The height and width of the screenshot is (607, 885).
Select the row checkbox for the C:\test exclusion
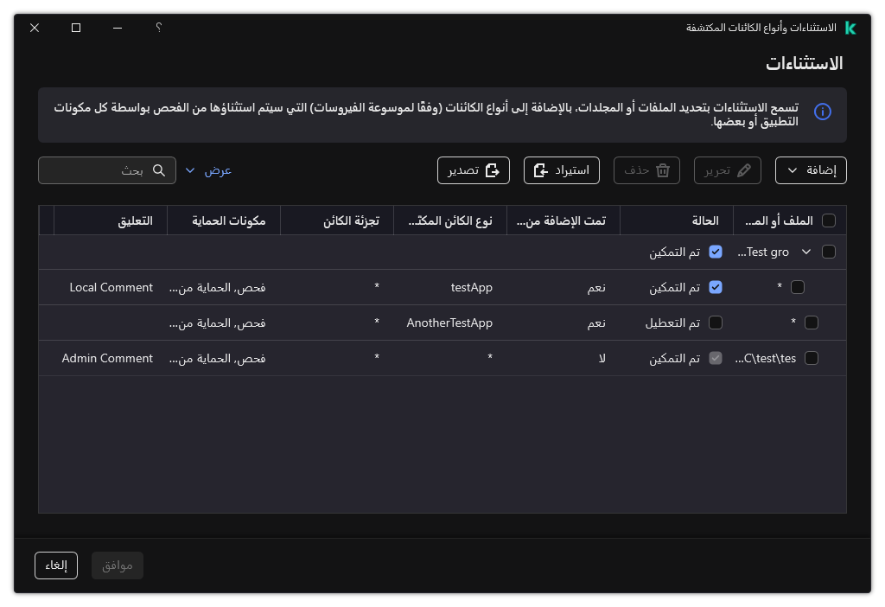[x=812, y=357]
